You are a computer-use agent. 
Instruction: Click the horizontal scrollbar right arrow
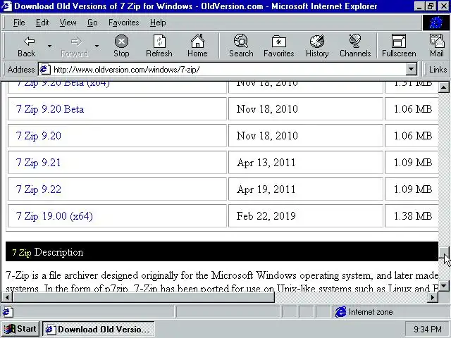[433, 297]
